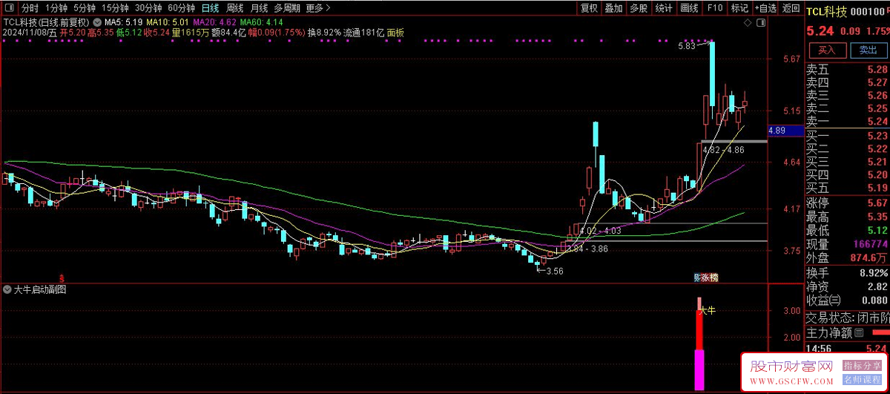Click the 指标分享 banner button
The image size is (890, 394).
tap(862, 366)
